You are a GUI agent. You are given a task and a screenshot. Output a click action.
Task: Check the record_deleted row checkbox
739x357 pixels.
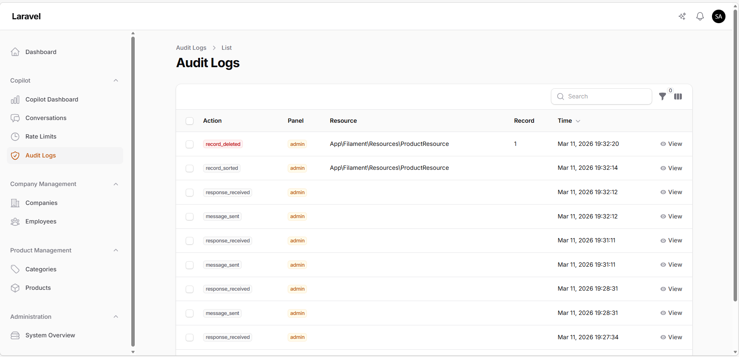[x=190, y=144]
